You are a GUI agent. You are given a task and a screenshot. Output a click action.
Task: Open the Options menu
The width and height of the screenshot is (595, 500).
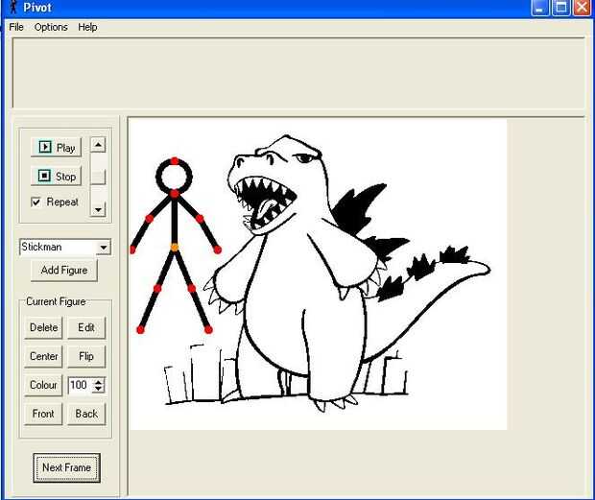coord(51,27)
